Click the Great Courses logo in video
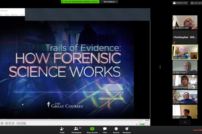The width and height of the screenshot is (202, 134). [x=65, y=105]
